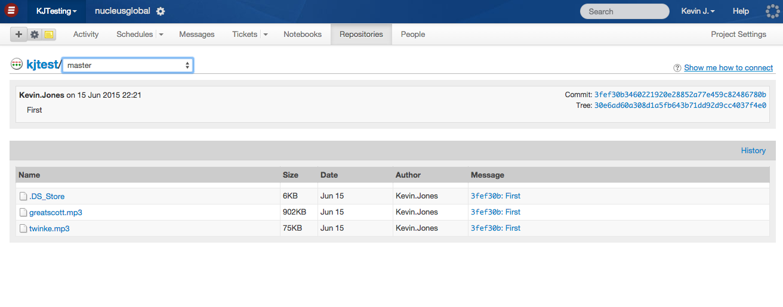Open greatscott.mp3 file
Viewport: 783px width, 307px height.
click(56, 212)
